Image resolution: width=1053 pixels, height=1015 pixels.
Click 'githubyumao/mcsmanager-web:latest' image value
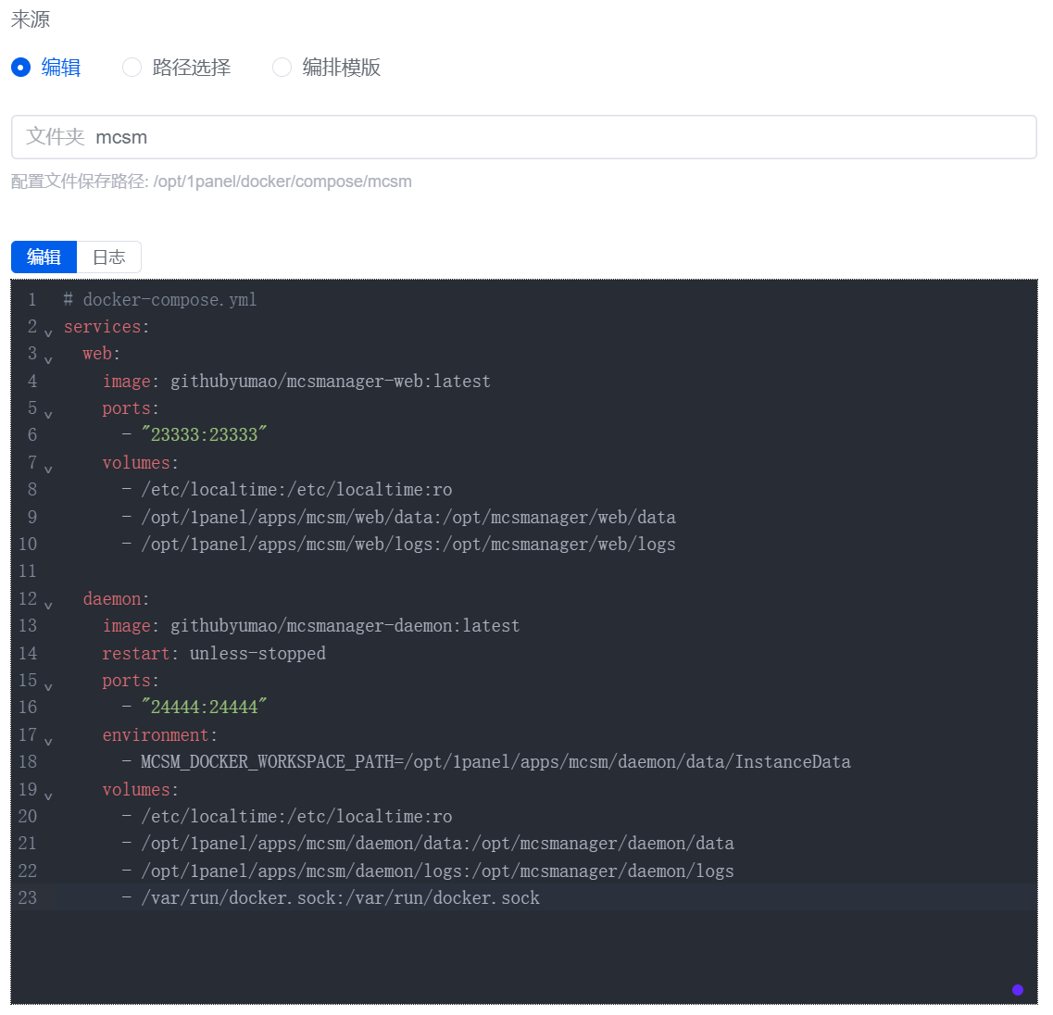[331, 381]
